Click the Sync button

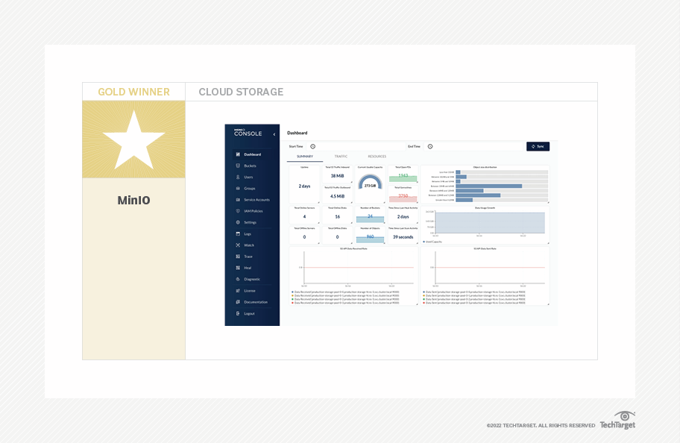(x=537, y=146)
